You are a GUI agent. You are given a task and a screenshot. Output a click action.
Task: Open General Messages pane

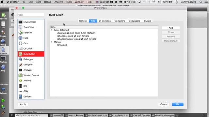[x=163, y=115]
